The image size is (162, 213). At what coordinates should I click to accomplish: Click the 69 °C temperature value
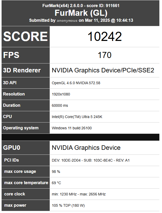[57, 183]
